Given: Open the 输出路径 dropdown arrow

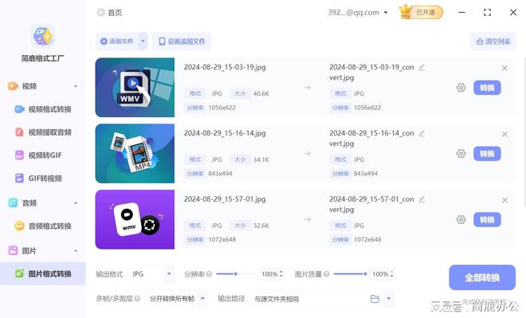Looking at the screenshot, I should 389,298.
